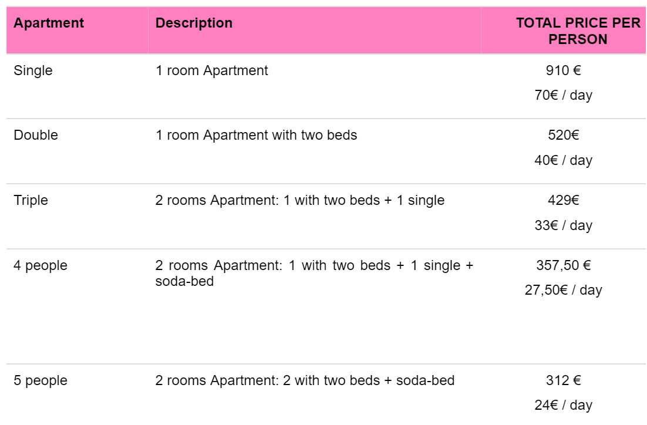Click the 24€ / day rate
The width and height of the screenshot is (647, 425).
(563, 405)
